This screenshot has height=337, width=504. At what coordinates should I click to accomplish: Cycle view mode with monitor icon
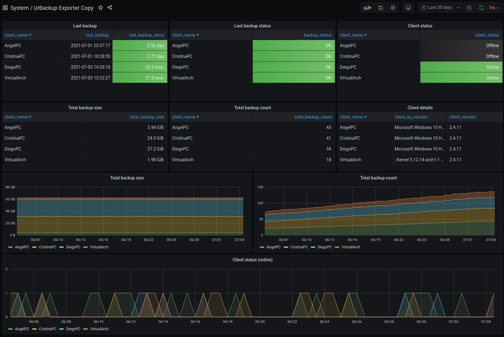[x=408, y=8]
